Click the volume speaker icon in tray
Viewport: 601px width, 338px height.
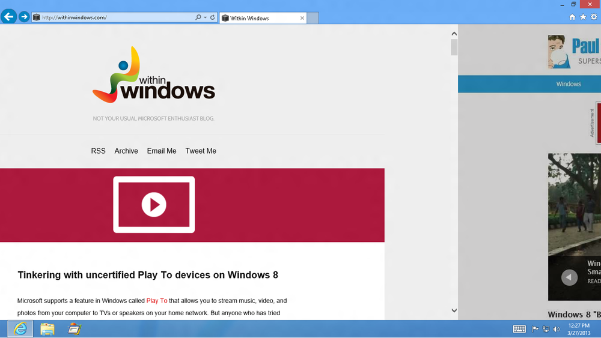click(556, 329)
